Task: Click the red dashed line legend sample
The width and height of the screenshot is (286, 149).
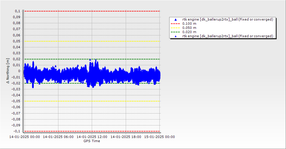Action: pyautogui.click(x=175, y=24)
